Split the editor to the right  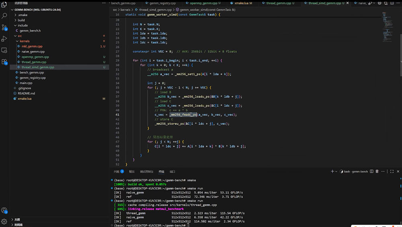pos(392,3)
